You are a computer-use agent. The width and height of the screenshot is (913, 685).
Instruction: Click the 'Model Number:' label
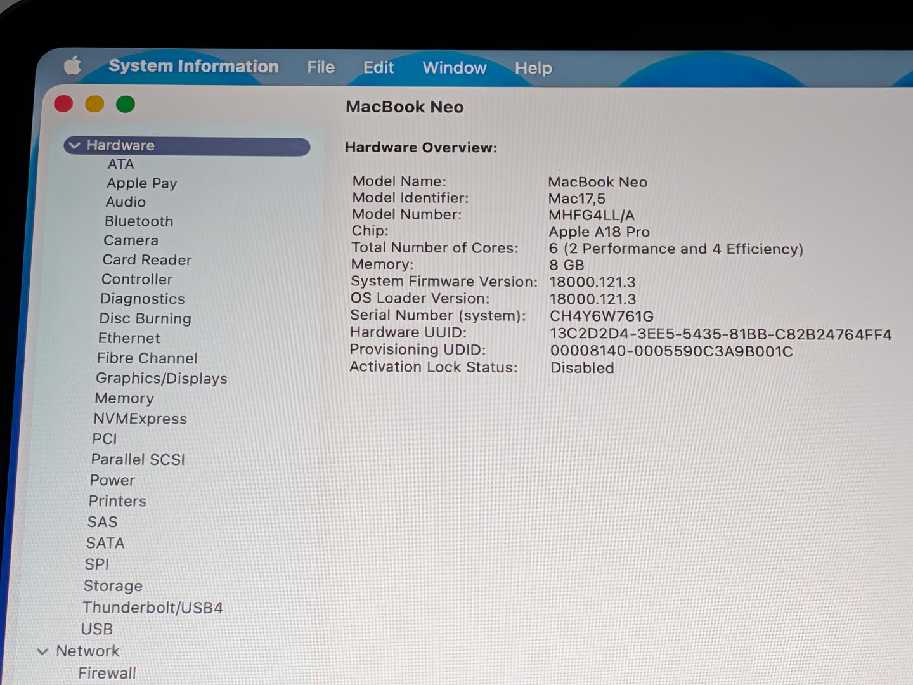tap(407, 214)
